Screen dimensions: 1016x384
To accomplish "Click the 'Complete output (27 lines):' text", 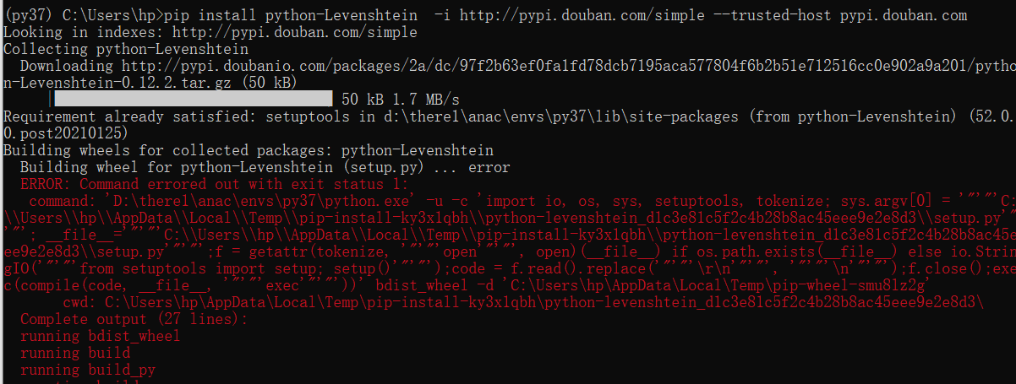I will tap(134, 319).
